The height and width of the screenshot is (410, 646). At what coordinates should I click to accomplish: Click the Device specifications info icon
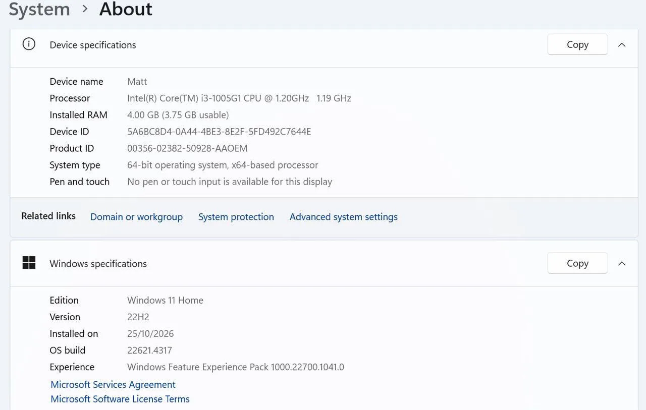tap(29, 44)
